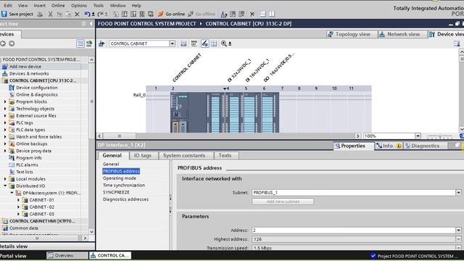Select CONTROL CABINET HMI device in tree

click(42, 221)
